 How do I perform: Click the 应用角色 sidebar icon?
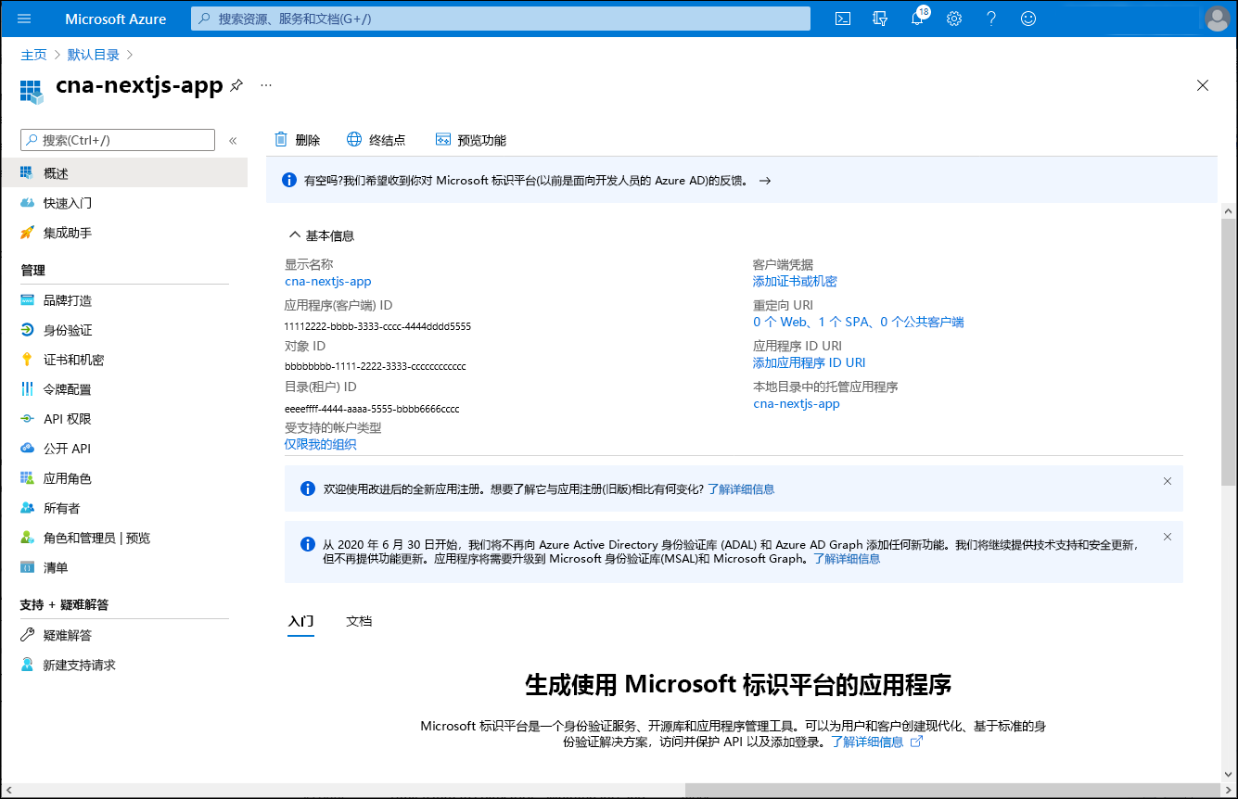tap(27, 478)
